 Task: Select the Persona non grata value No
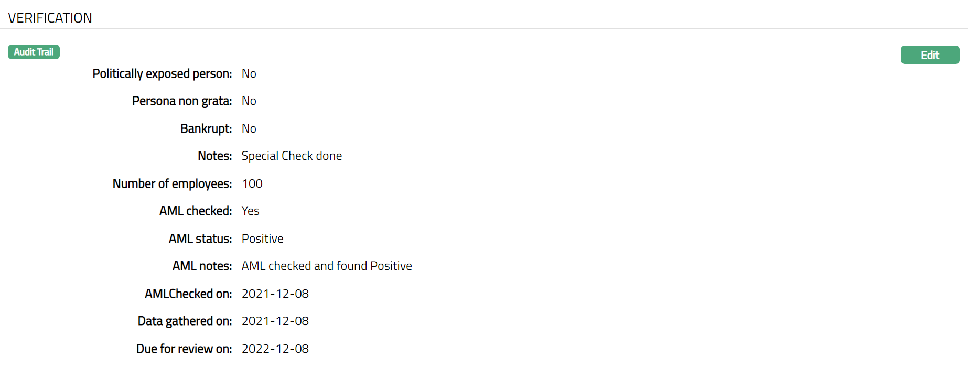click(x=249, y=101)
